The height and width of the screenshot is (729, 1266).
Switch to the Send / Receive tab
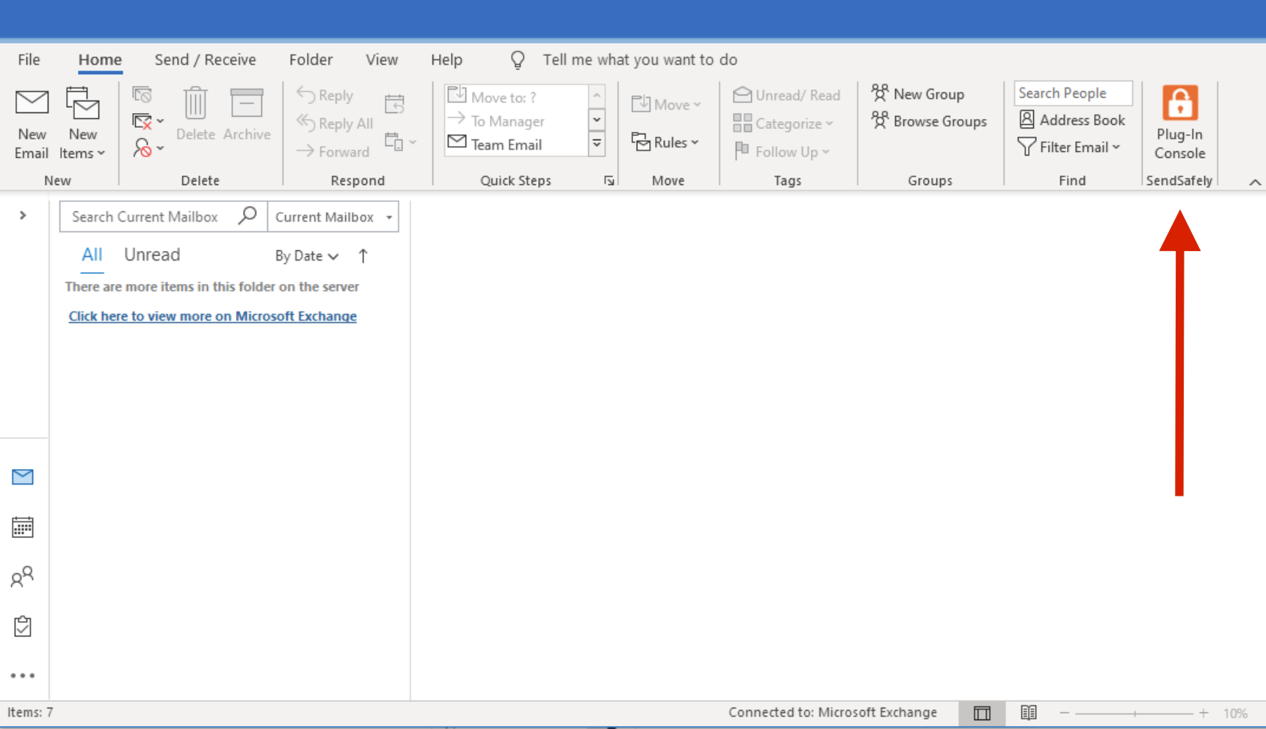coord(205,59)
